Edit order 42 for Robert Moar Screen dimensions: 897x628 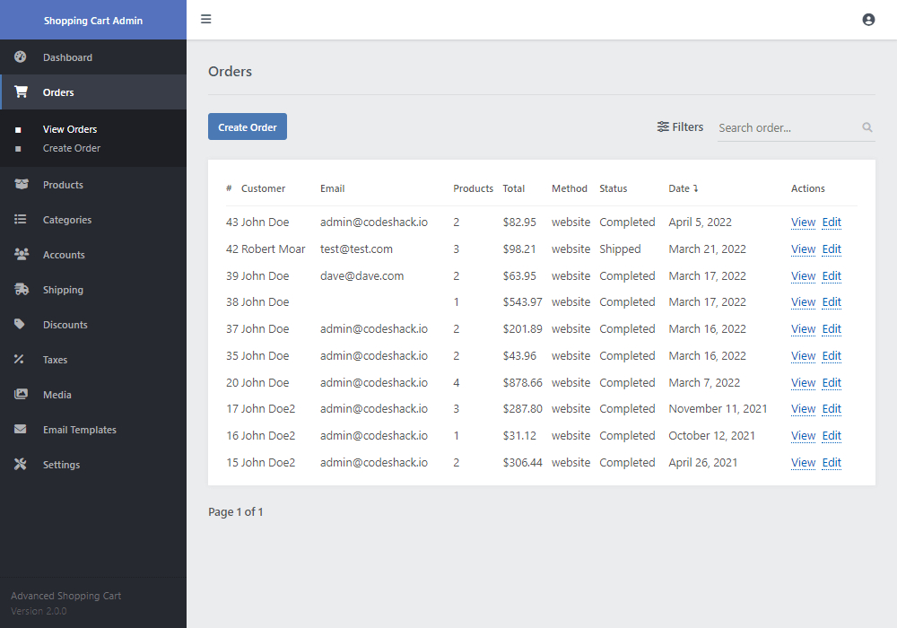[832, 249]
